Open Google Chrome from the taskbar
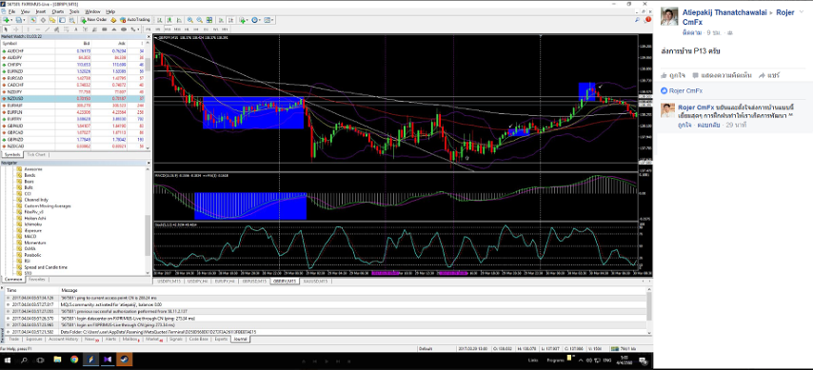The height and width of the screenshot is (370, 813). (74, 360)
